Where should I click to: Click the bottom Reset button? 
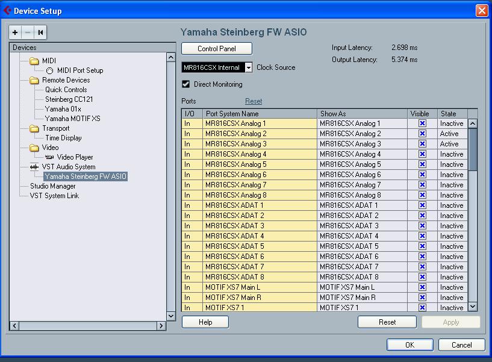[x=387, y=322]
